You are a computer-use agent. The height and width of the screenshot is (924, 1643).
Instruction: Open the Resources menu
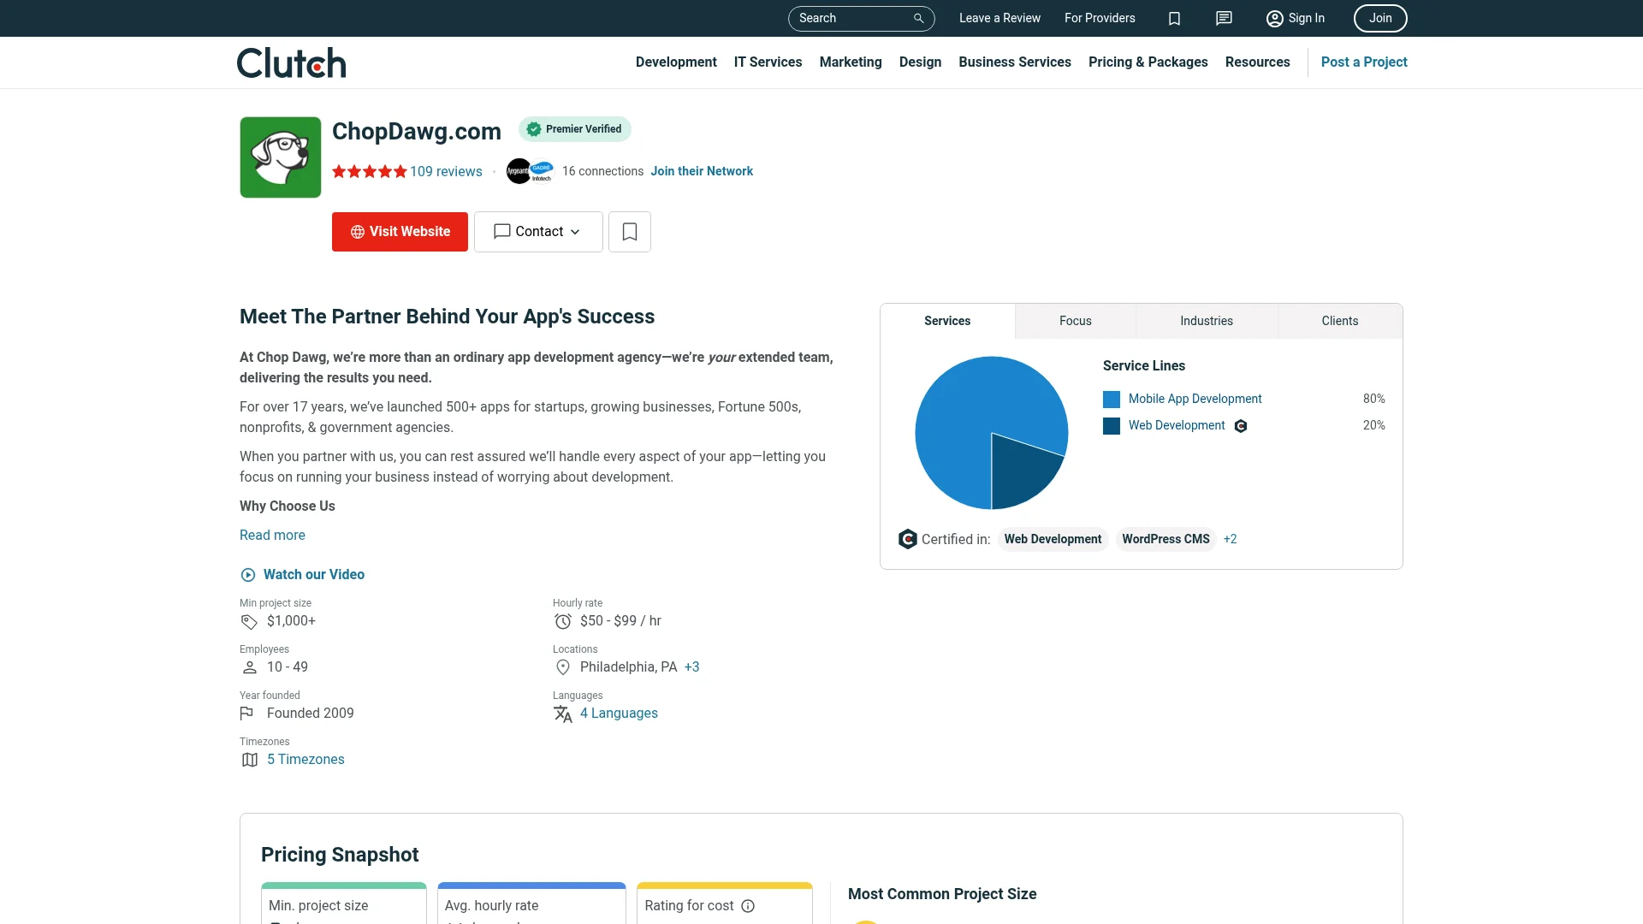tap(1257, 62)
